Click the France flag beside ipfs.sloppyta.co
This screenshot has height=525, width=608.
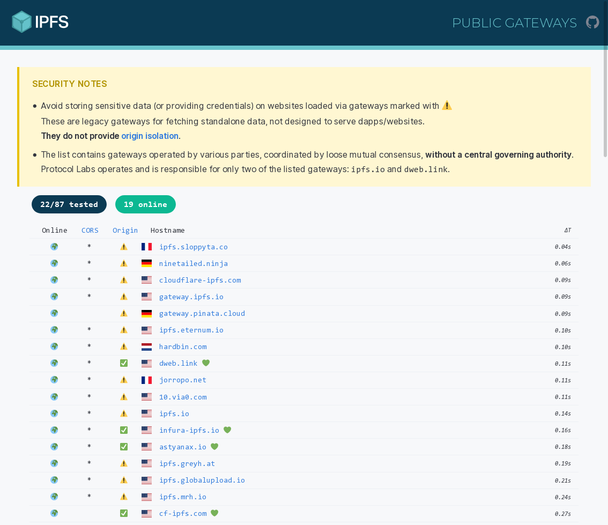point(146,247)
